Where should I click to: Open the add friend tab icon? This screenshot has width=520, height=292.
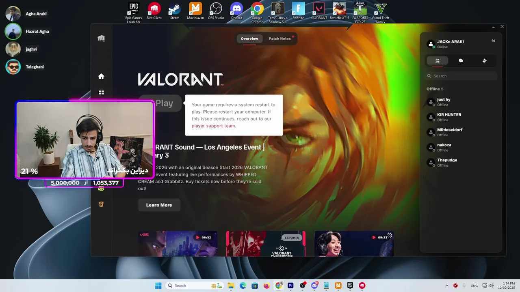click(x=484, y=60)
